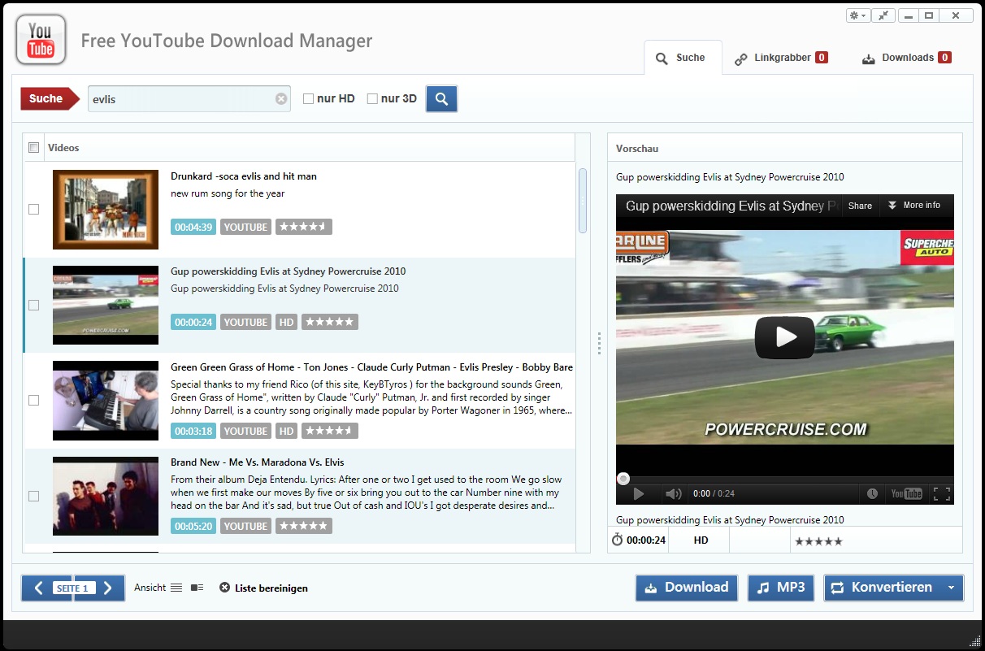985x651 pixels.
Task: Start search with the blue magnifier button
Action: point(441,99)
